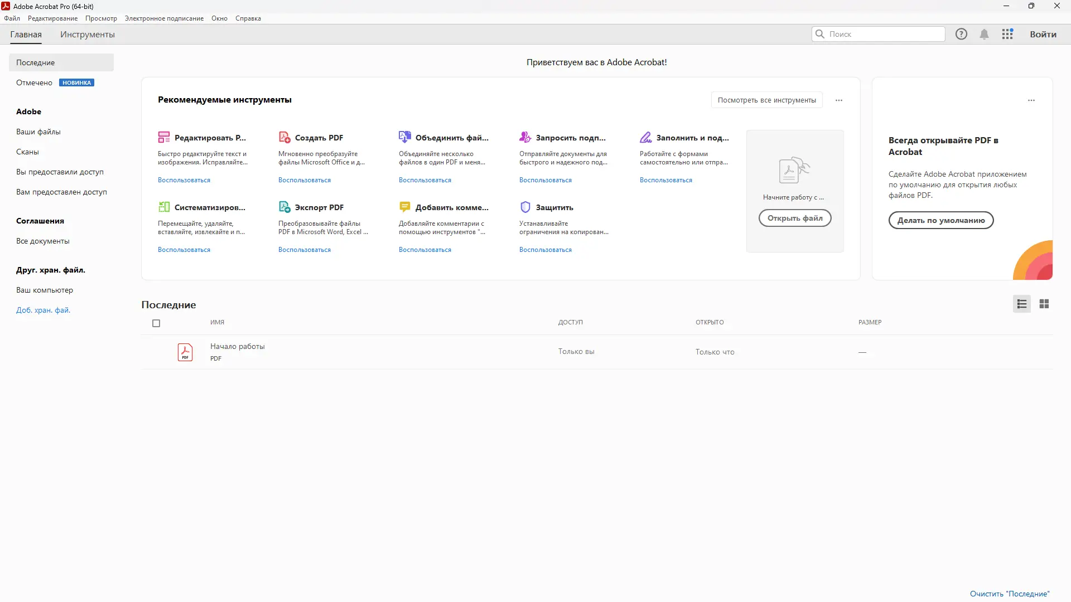Image resolution: width=1071 pixels, height=602 pixels.
Task: Click the Export PDF tool icon
Action: tap(284, 207)
